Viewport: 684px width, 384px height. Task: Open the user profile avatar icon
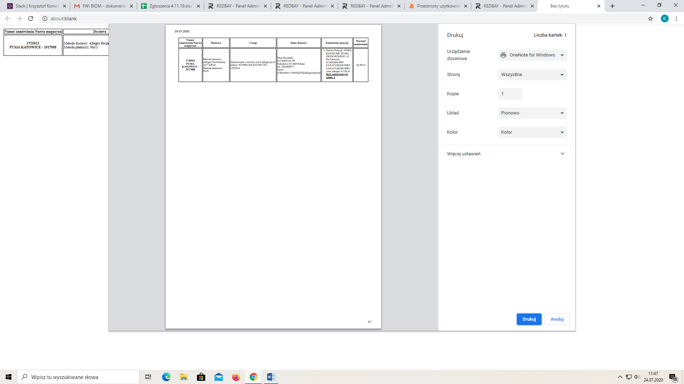[x=664, y=18]
